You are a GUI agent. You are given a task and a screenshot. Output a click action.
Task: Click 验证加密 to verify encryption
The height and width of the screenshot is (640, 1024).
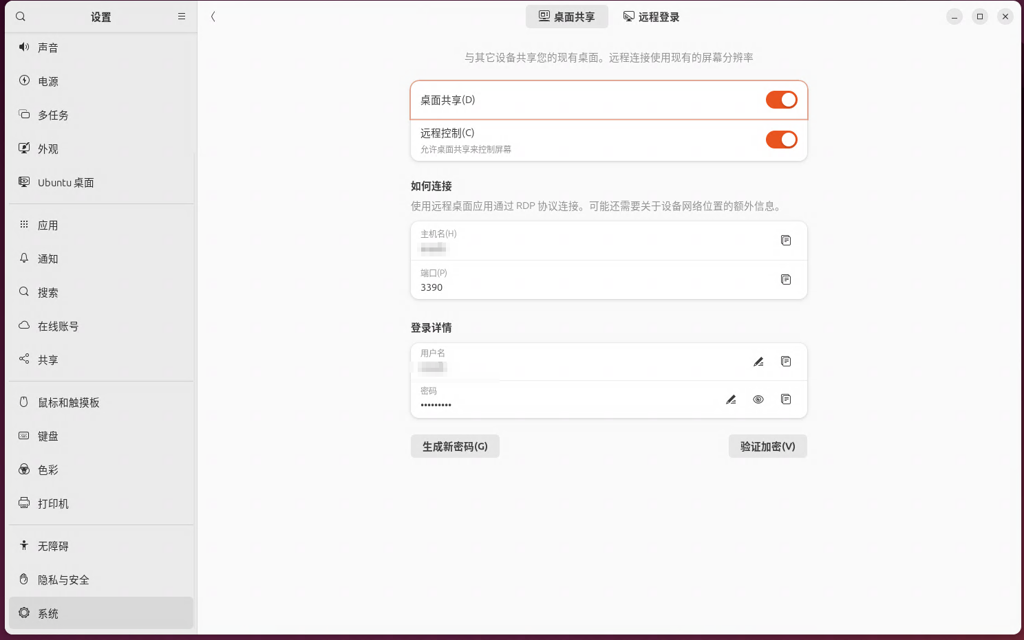(x=767, y=445)
